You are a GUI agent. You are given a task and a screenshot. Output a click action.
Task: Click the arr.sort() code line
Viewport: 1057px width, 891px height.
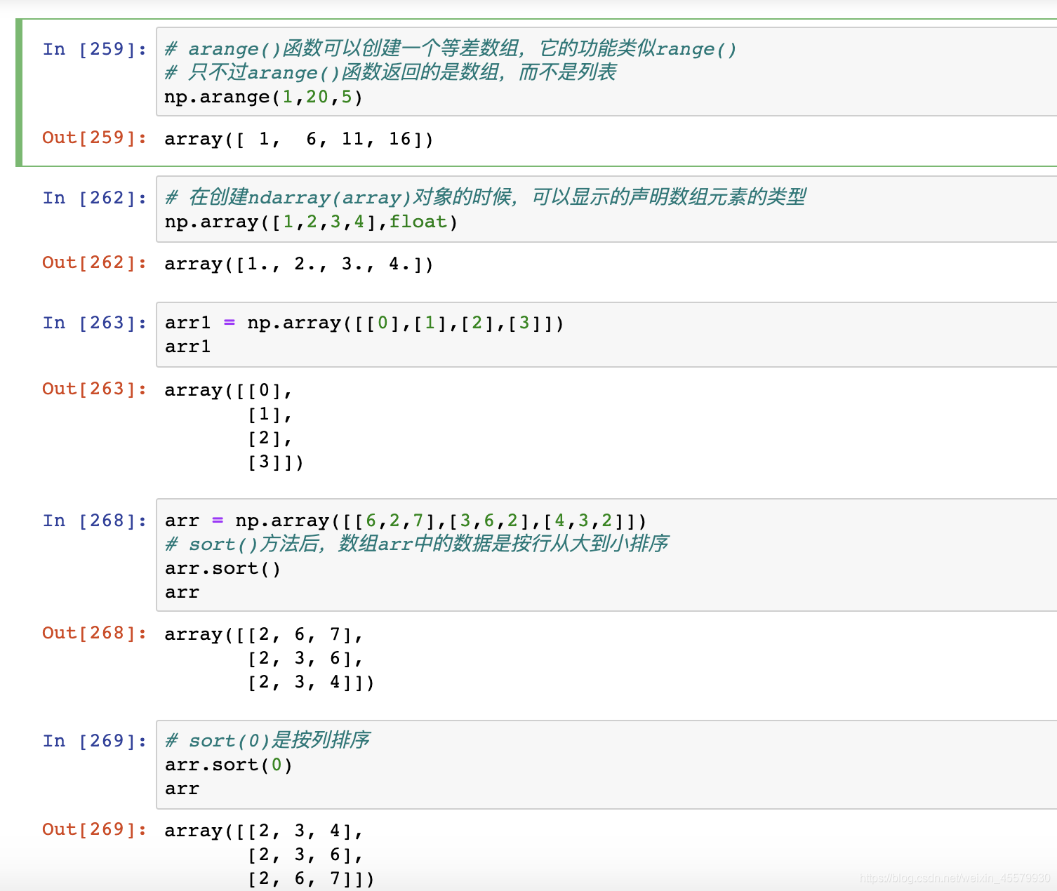tap(222, 568)
